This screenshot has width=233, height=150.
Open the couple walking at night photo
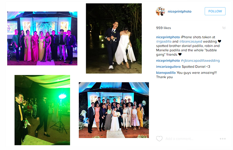[x=114, y=38]
